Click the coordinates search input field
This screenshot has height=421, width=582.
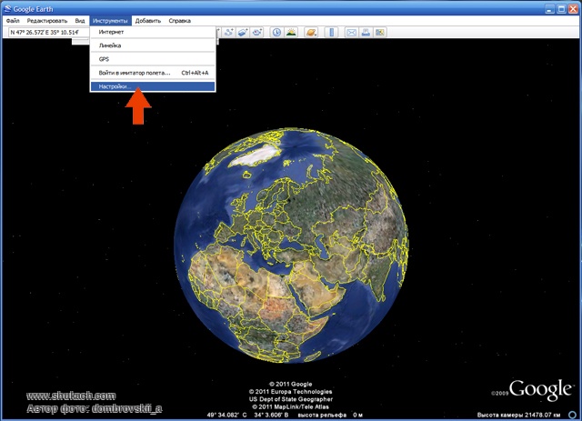coord(48,33)
